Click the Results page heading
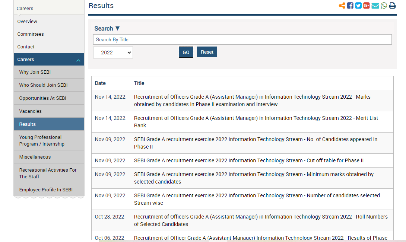406x242 pixels. tap(101, 6)
